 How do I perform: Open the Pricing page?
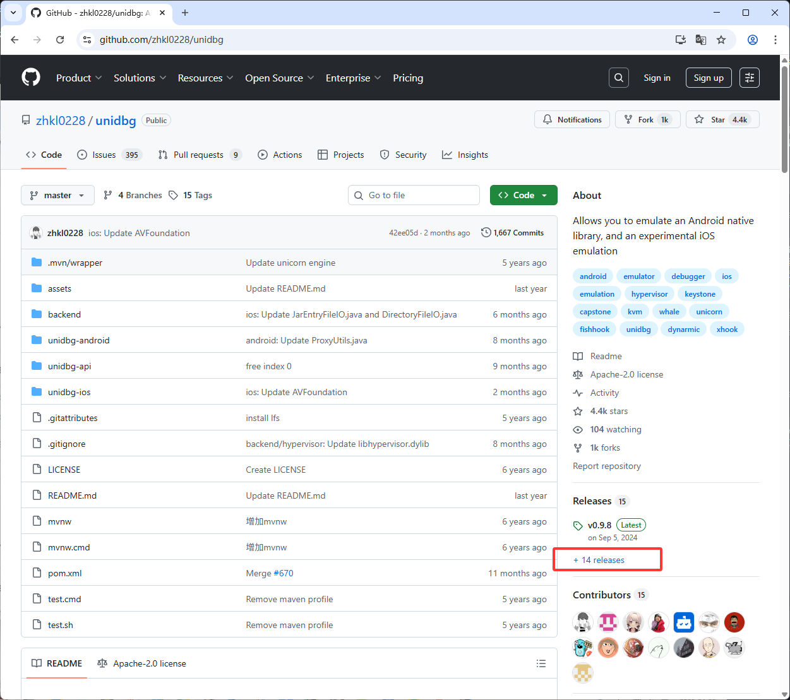[x=408, y=78]
